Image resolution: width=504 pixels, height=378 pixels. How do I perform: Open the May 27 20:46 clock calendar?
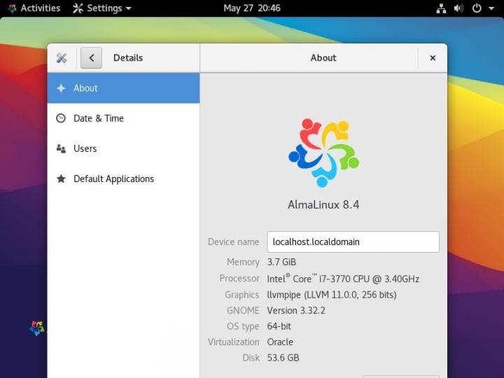[x=252, y=8]
